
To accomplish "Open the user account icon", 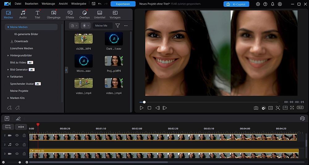I will (x=280, y=4).
